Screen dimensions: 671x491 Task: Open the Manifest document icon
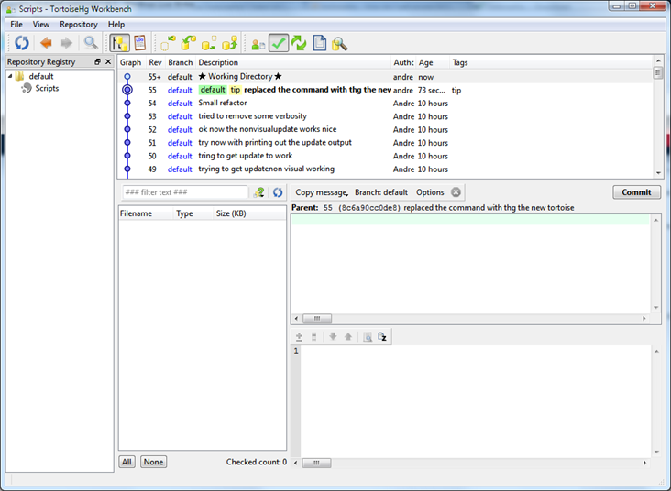tap(319, 43)
